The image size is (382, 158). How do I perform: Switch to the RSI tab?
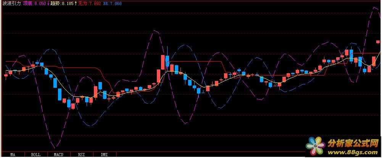tap(81, 155)
